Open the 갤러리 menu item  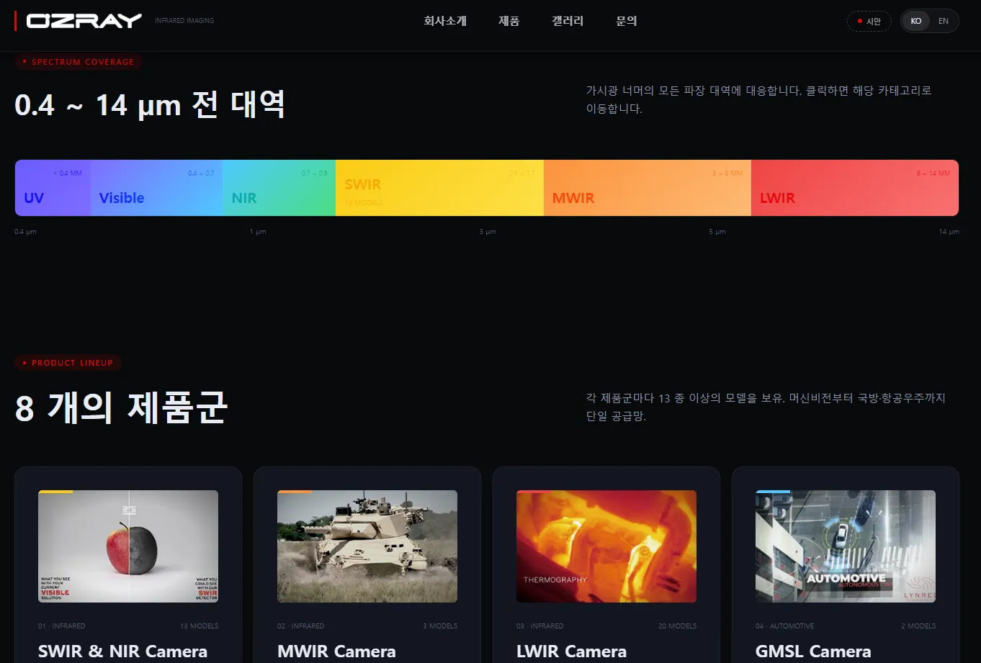(x=567, y=21)
